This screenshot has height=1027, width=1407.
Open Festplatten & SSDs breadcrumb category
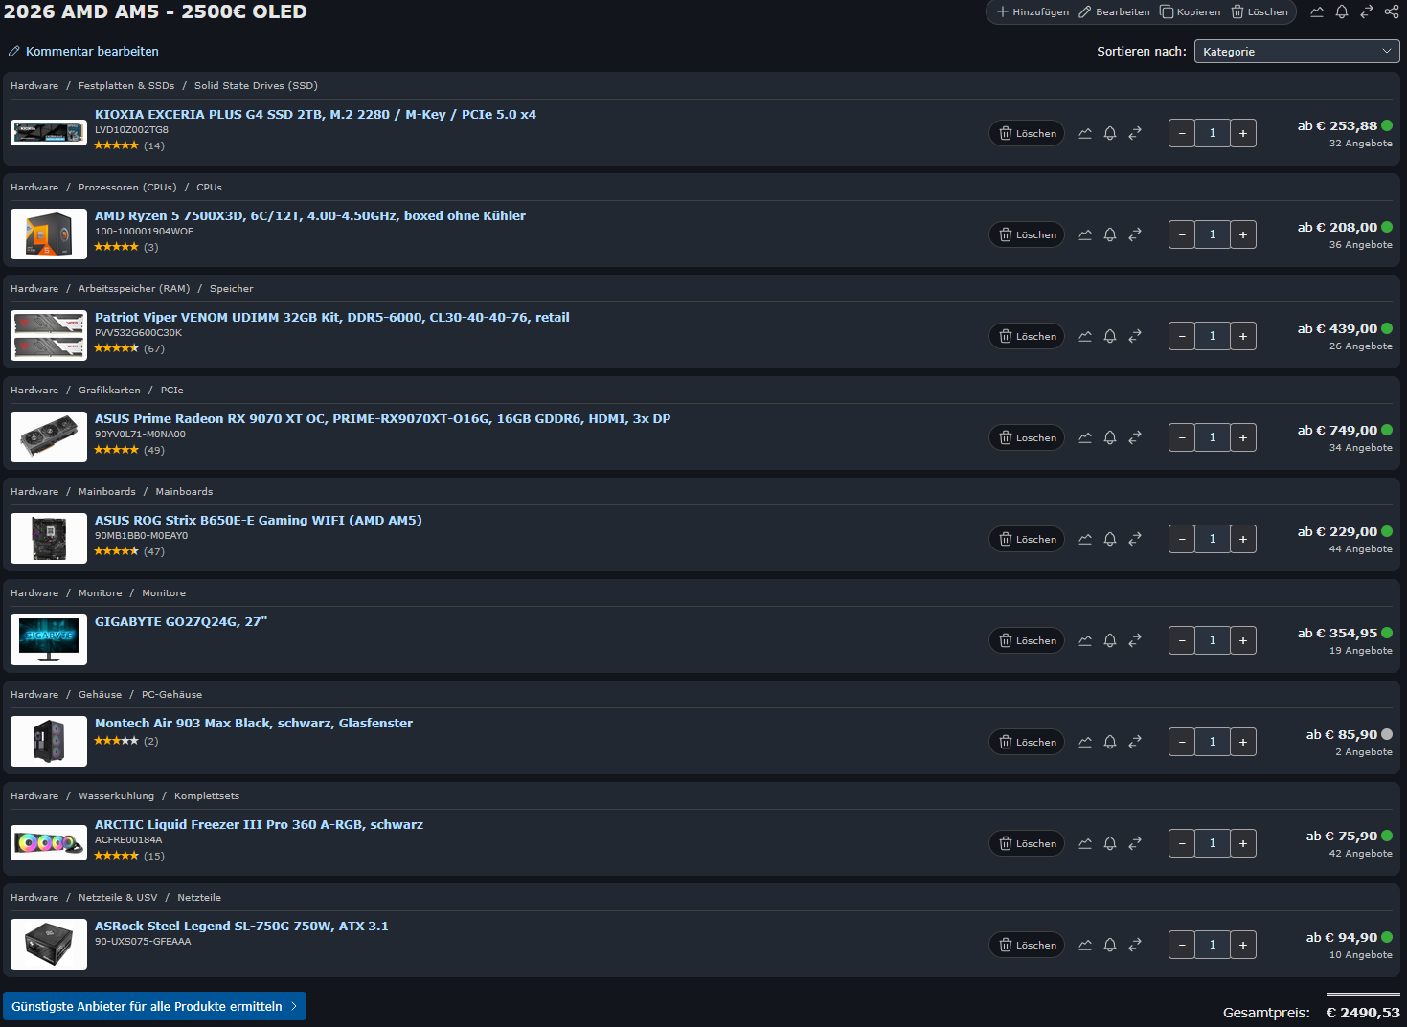(x=126, y=86)
